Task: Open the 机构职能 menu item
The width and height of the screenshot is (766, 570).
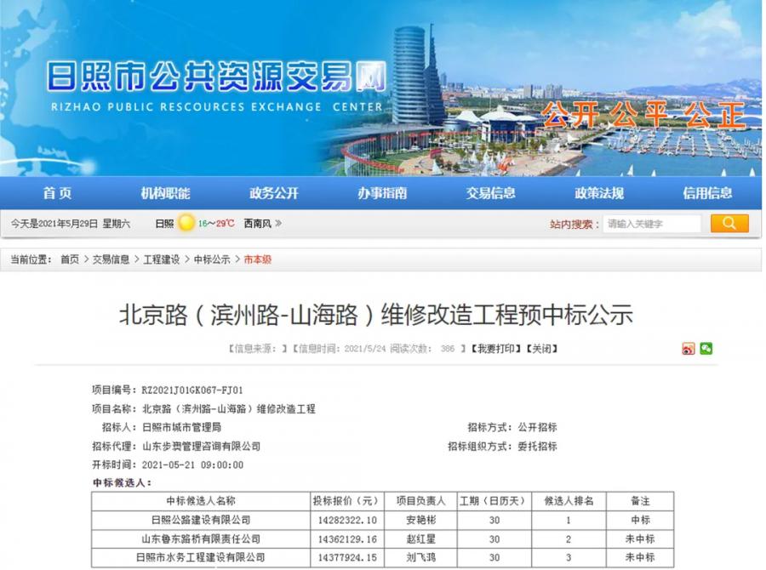Action: click(165, 193)
